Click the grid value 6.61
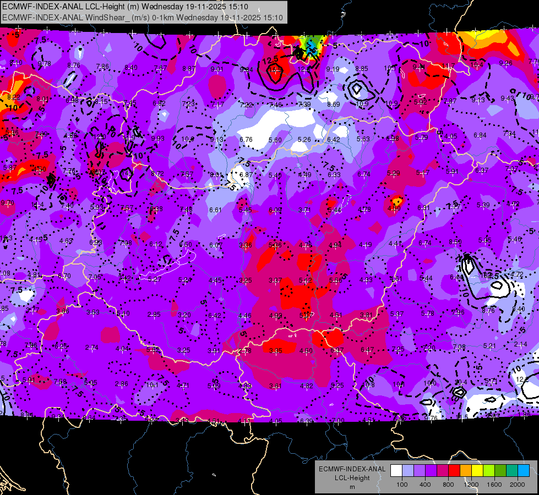539x495 pixels. click(215, 210)
